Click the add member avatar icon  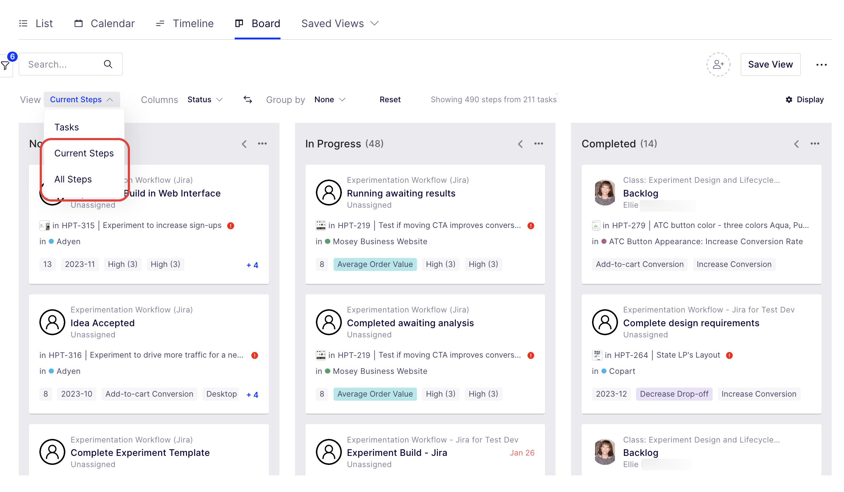pos(718,64)
